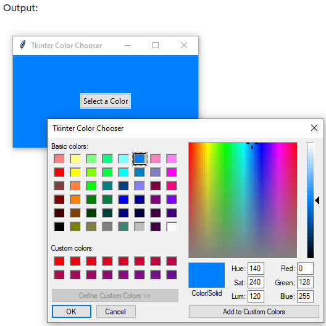Click the dialog title 'Tkinter Color Chooser'
Screen dimensions: 326x326
[x=88, y=128]
